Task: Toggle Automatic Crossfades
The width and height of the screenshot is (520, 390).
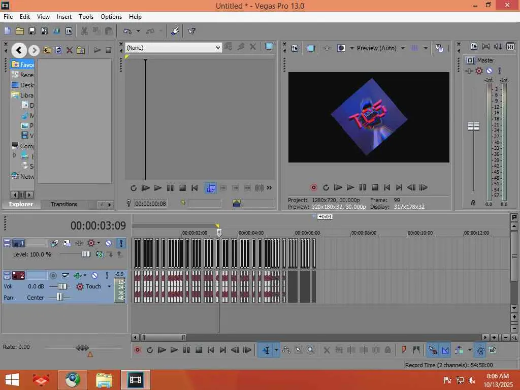Action: tap(445, 350)
